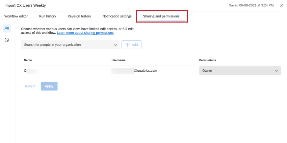The width and height of the screenshot is (287, 143).
Task: Click the plus icon on Add button
Action: coord(127,45)
